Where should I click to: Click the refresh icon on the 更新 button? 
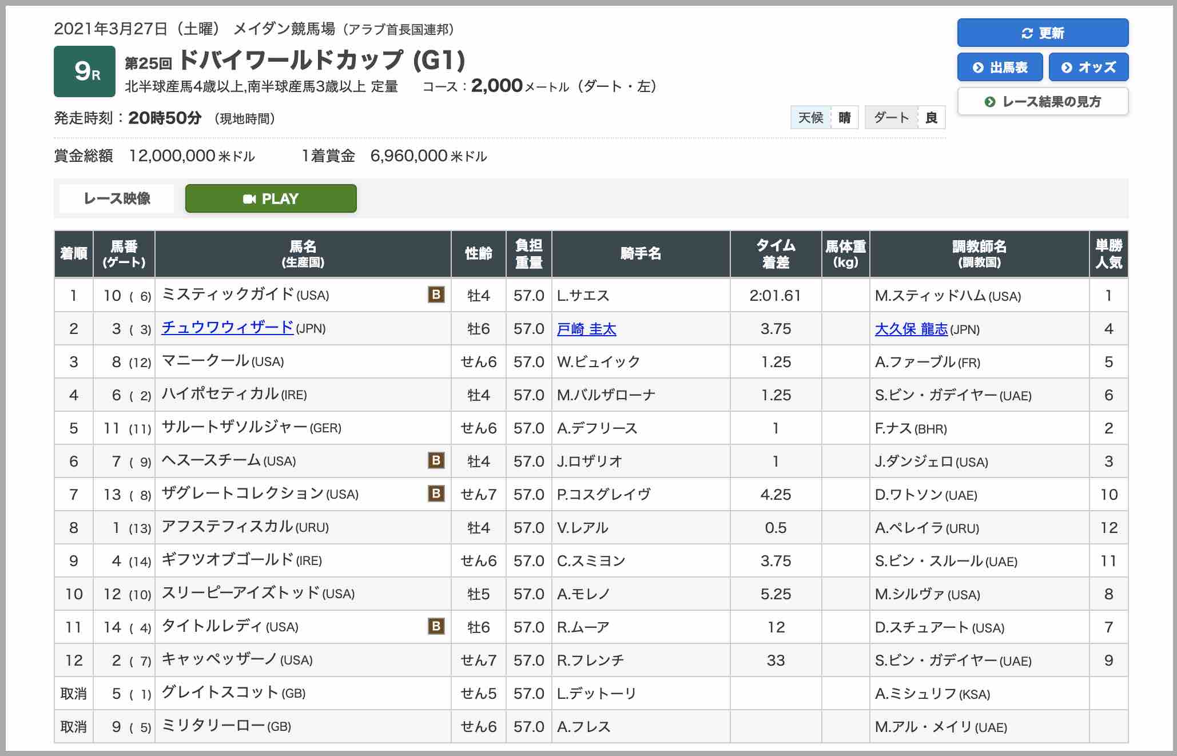pos(1028,33)
